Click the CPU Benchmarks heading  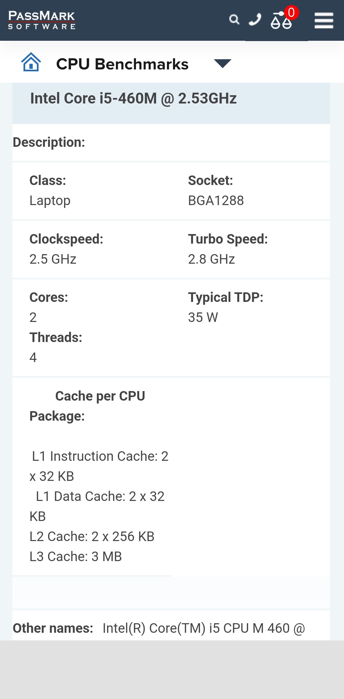pyautogui.click(x=122, y=64)
